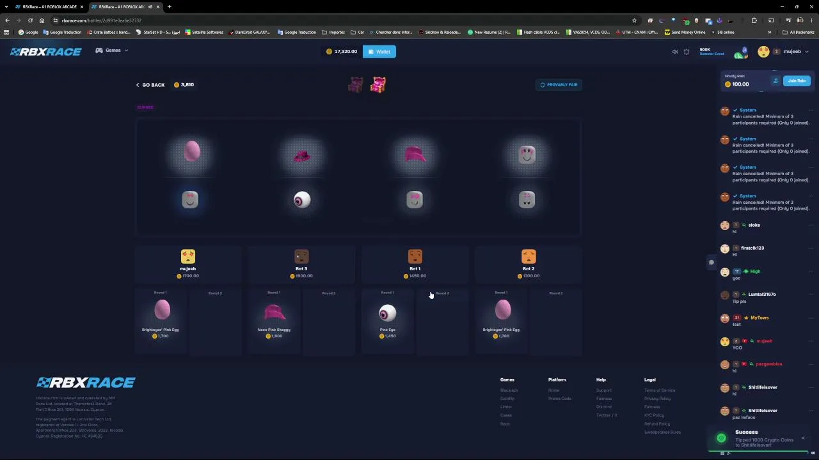The height and width of the screenshot is (460, 819).
Task: Go back using the GO BACK link
Action: click(x=150, y=85)
